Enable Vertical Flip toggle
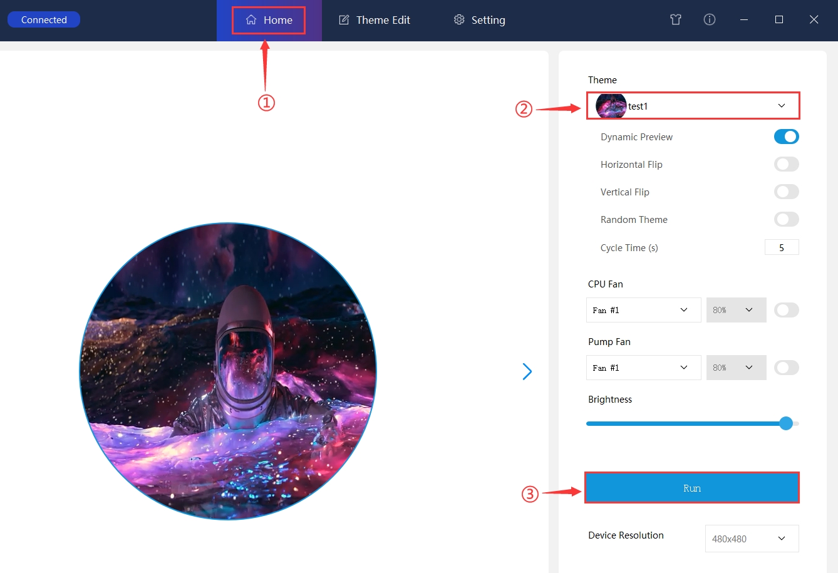 (x=787, y=192)
